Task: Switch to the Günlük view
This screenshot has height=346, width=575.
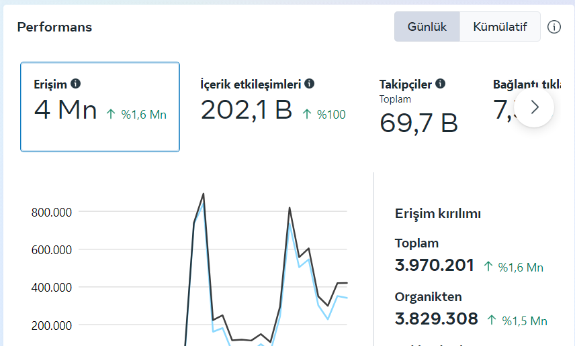Action: pyautogui.click(x=427, y=26)
